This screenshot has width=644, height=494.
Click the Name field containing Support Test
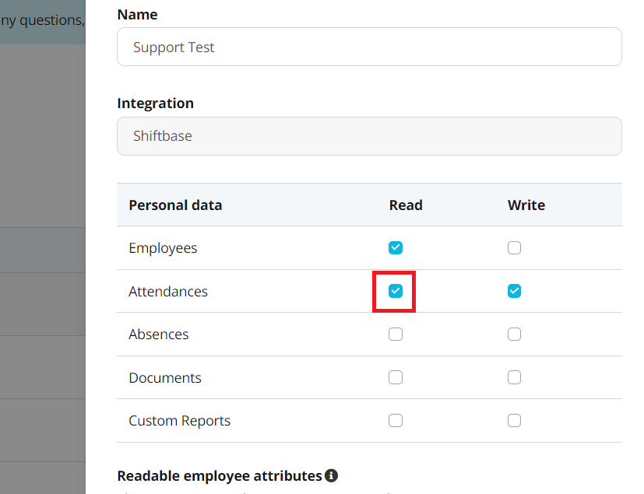click(x=369, y=47)
